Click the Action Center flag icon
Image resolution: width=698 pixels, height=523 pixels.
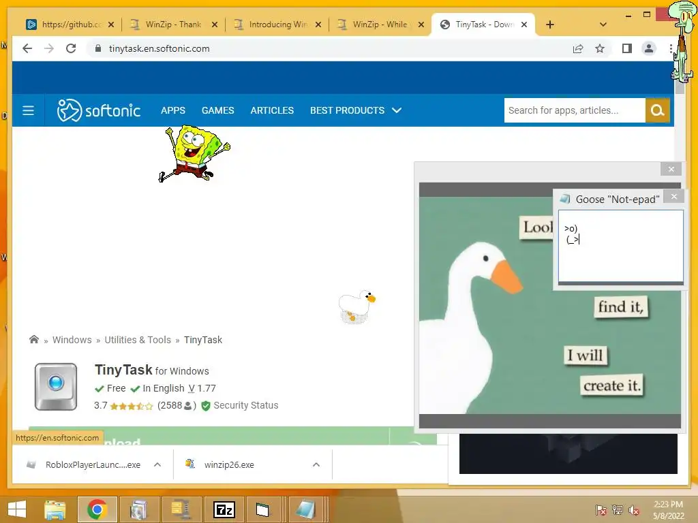[601, 510]
